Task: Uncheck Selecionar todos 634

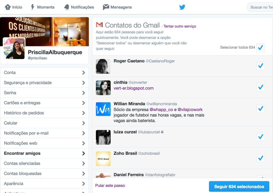Action: coord(260,48)
